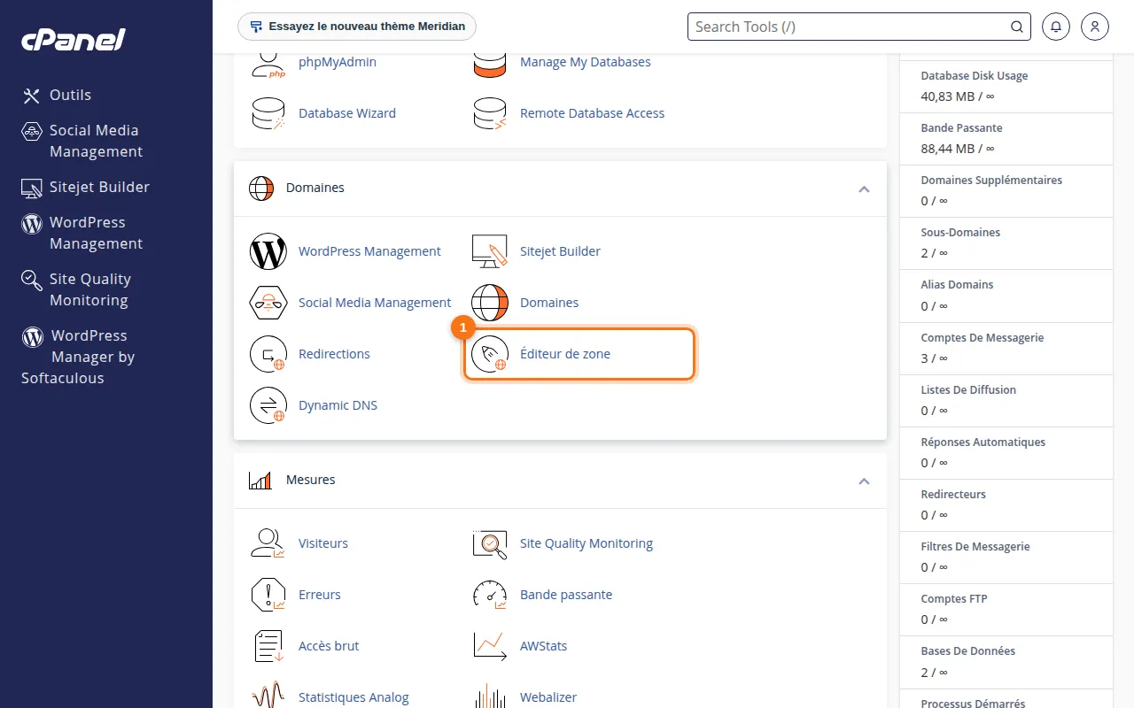Click the Comptes De Messagerie statistic label
Viewport: 1134px width, 708px height.
coord(983,337)
